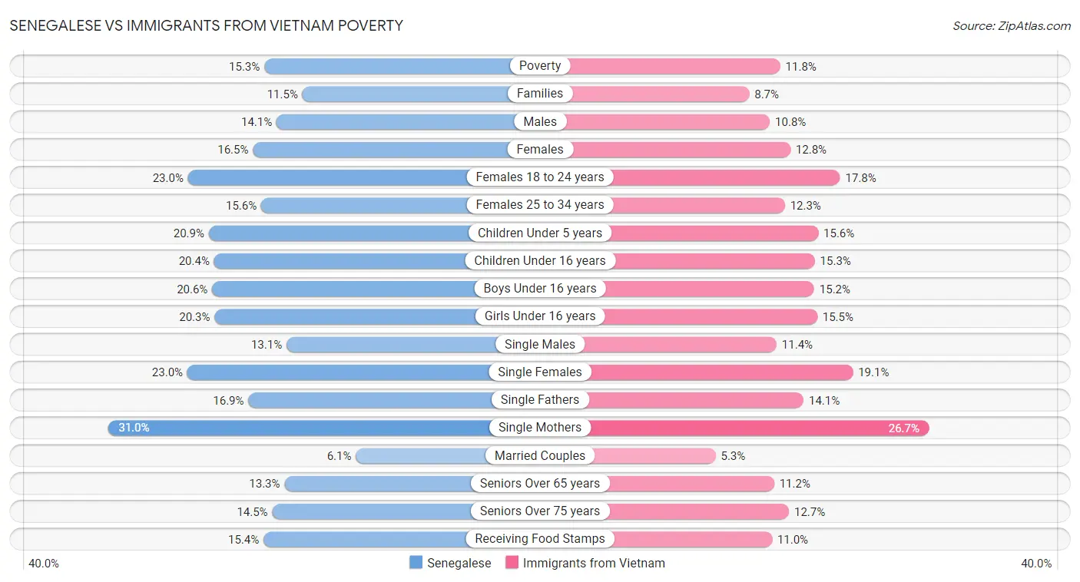Select the Boys Under 16 years label

[540, 289]
